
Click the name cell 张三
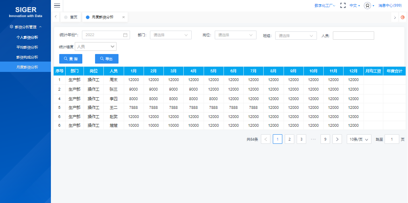click(114, 89)
